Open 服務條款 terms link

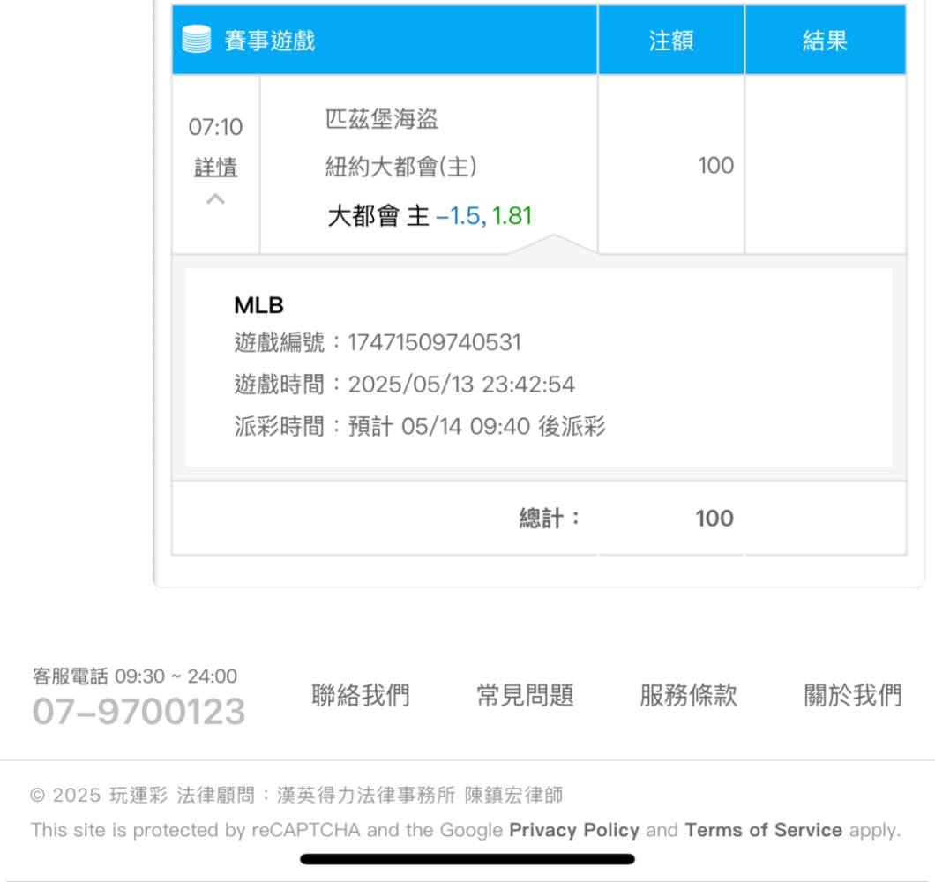coord(689,695)
